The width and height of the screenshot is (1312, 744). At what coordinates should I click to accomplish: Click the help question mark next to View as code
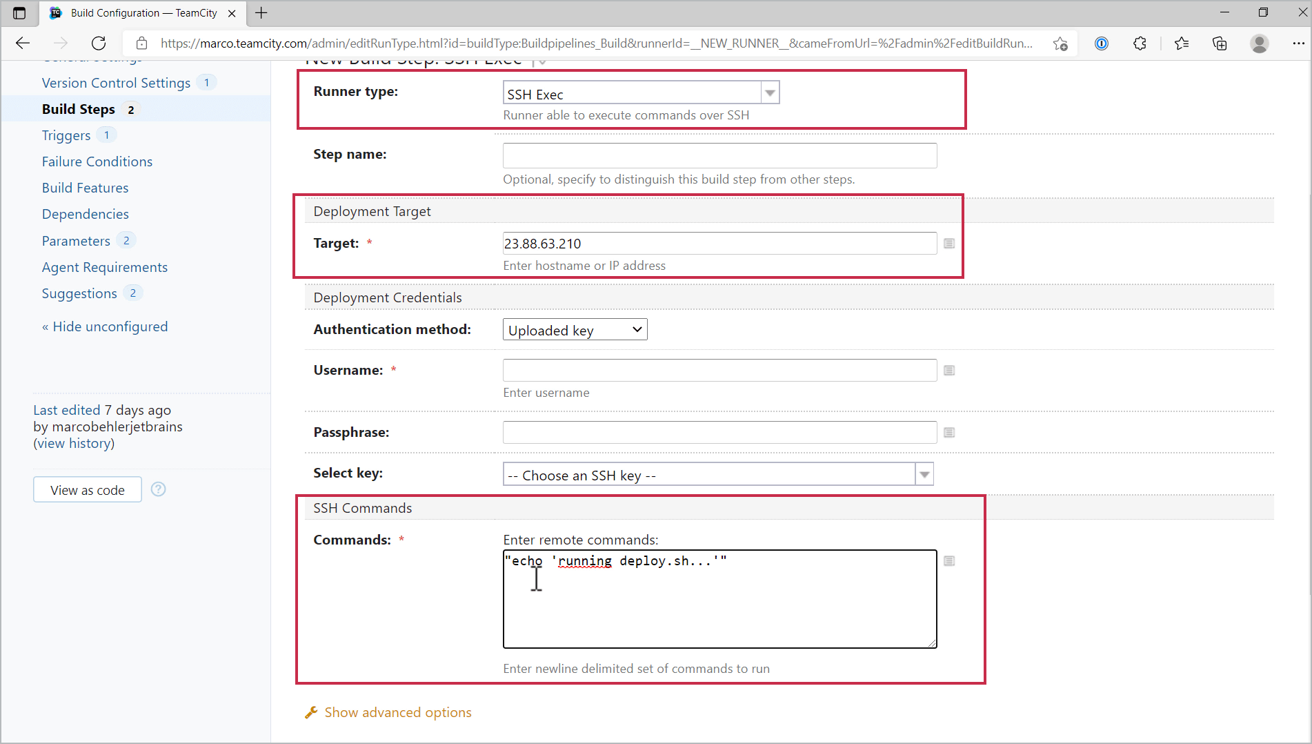(158, 489)
